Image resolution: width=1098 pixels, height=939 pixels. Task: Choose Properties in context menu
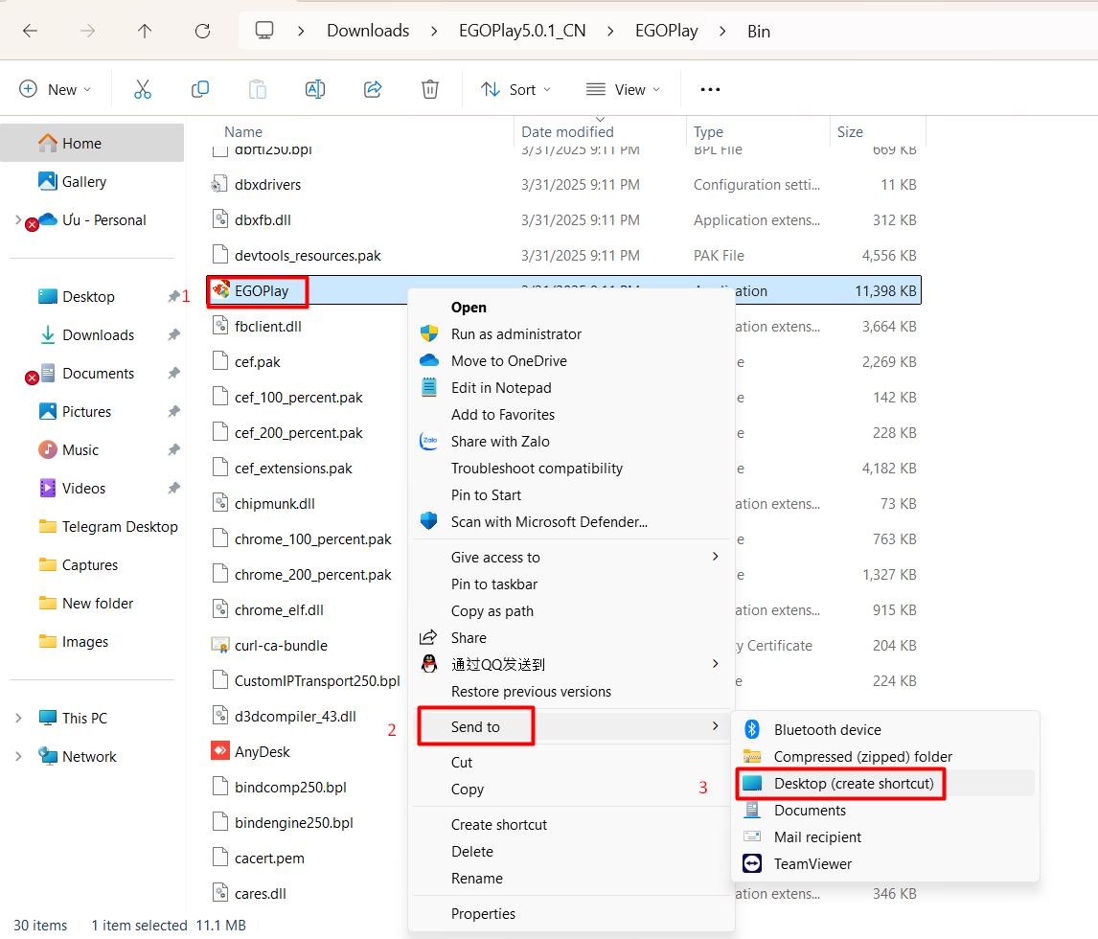571,914
